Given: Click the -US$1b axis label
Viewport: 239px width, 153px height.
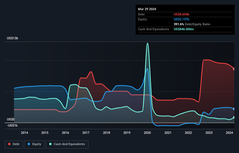Looking at the screenshot, I should click(x=12, y=125).
